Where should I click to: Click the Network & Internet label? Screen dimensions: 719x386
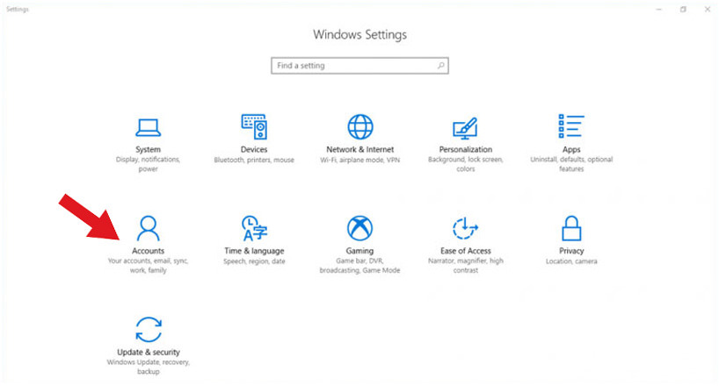[x=360, y=149]
